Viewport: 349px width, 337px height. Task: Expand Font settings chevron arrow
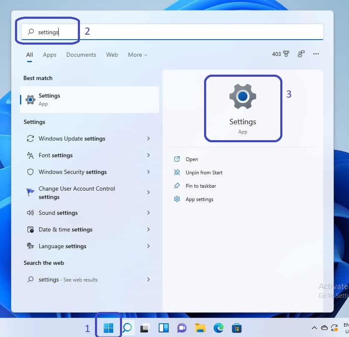148,155
